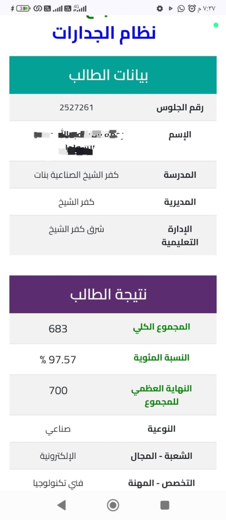The image size is (226, 520).
Task: Tap the school name كفر الشيخ الصناعية بنات
Action: tap(77, 175)
